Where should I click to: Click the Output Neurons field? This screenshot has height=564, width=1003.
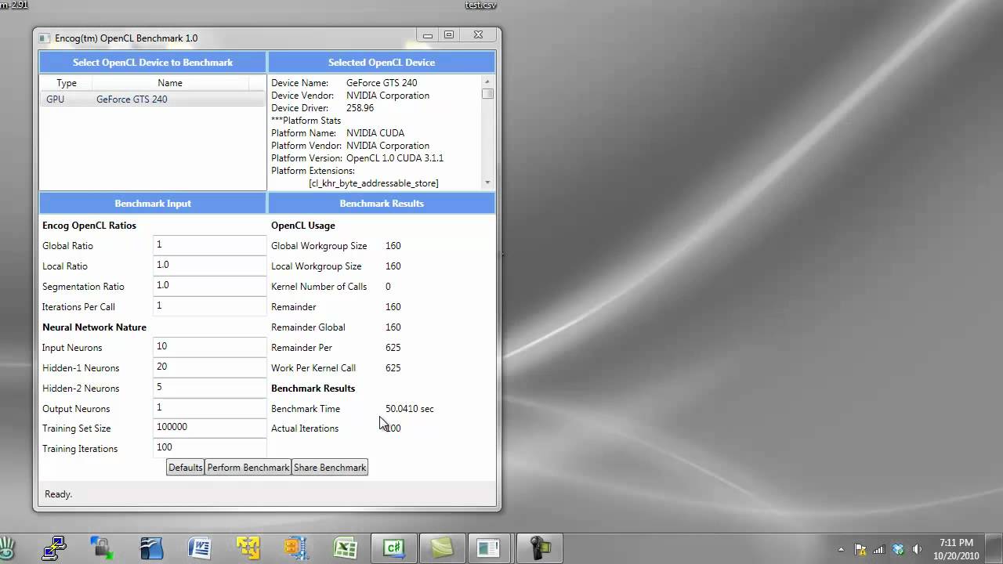(x=210, y=408)
